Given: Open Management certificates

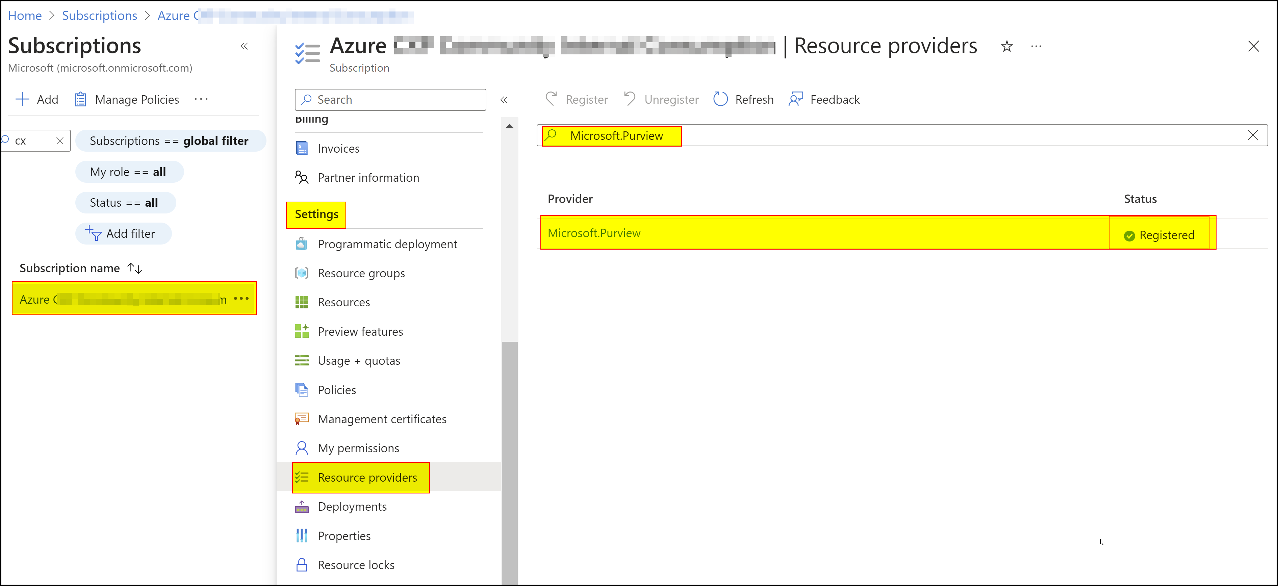Looking at the screenshot, I should point(382,419).
